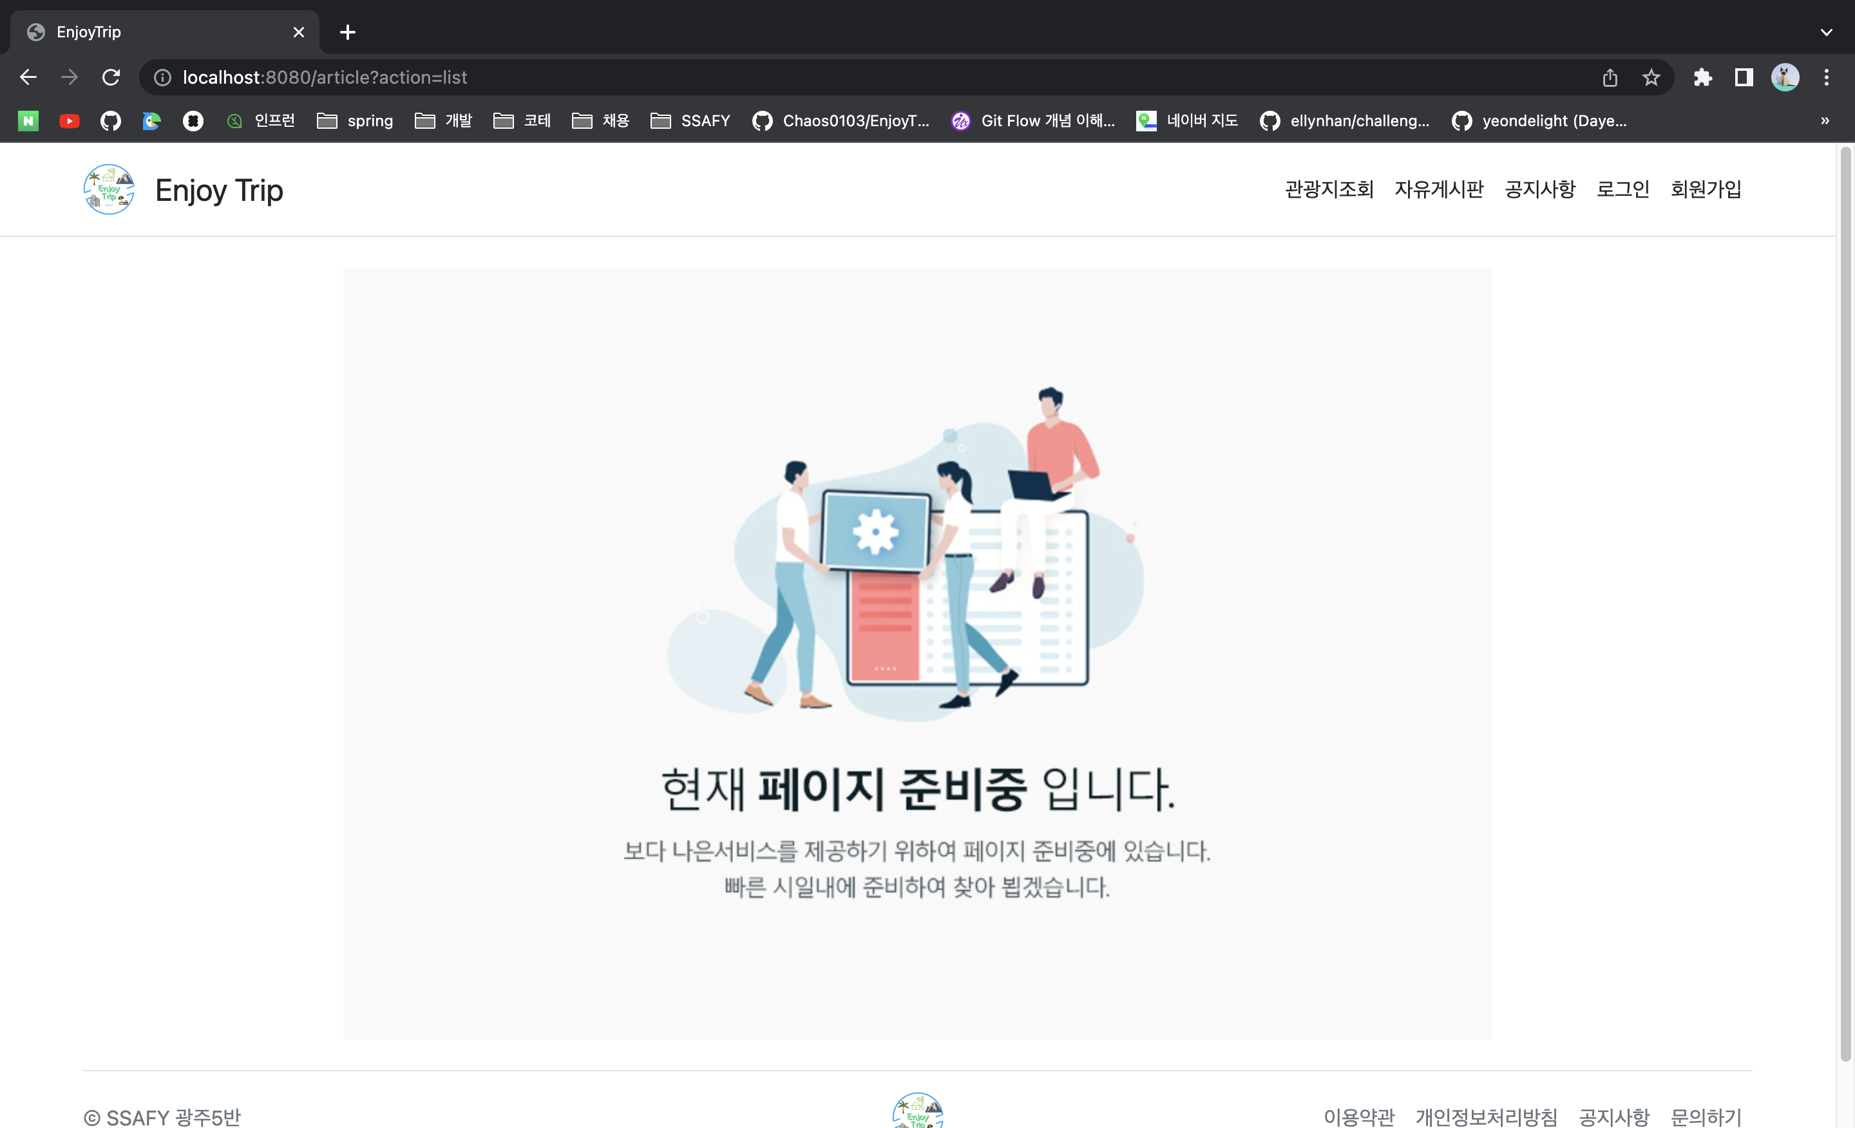Viewport: 1855px width, 1128px height.
Task: Click the 회원가입 link in the header
Action: 1705,189
